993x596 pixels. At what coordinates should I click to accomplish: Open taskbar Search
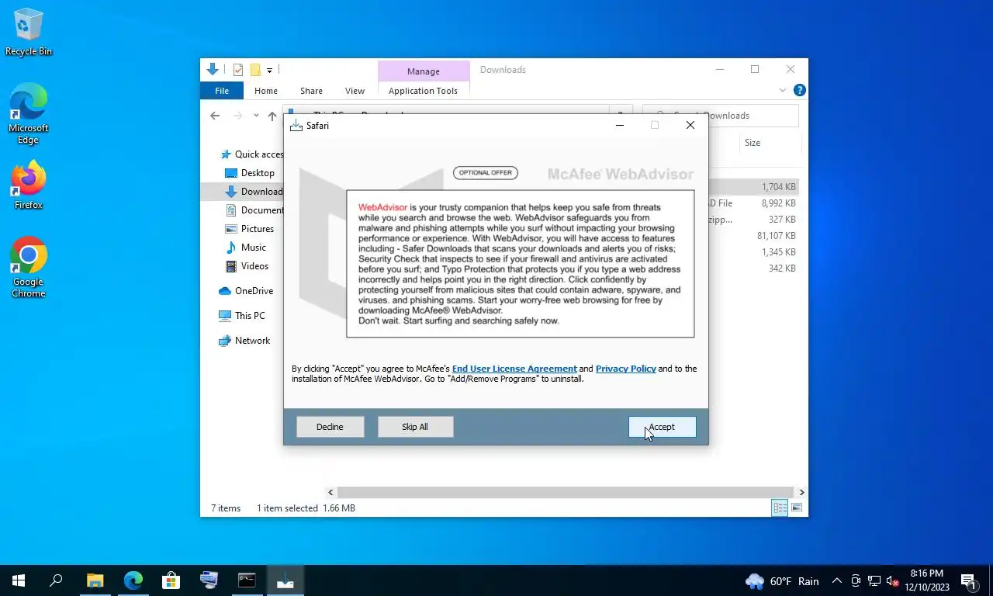[56, 580]
